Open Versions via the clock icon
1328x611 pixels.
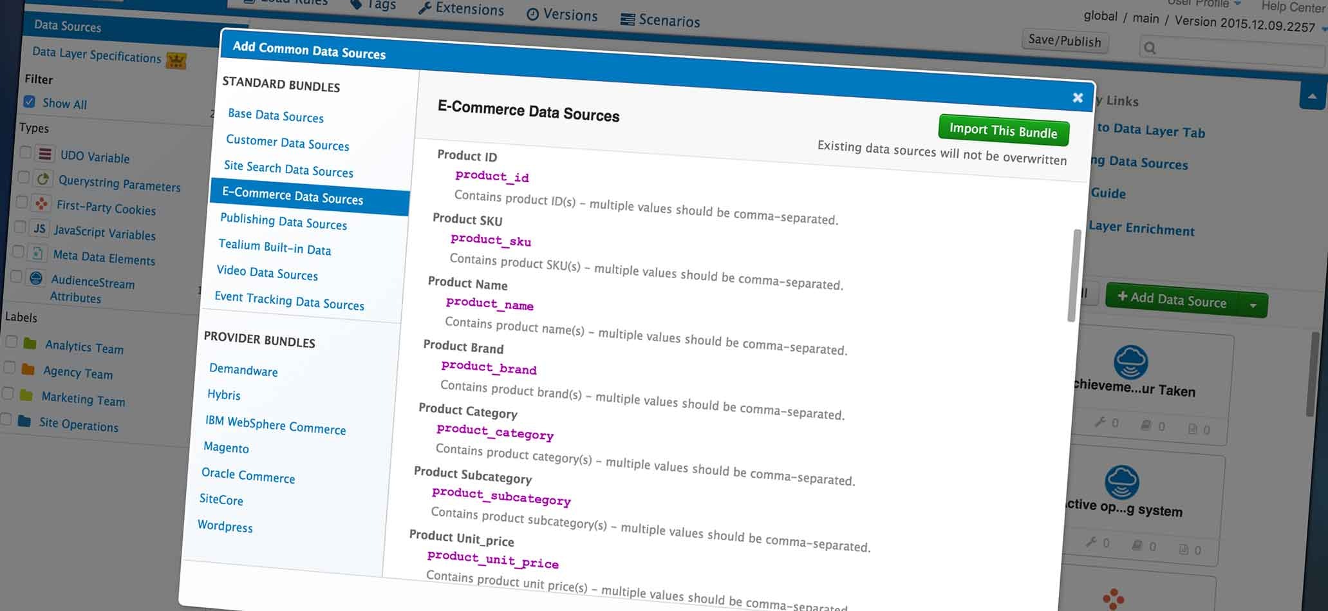tap(533, 15)
